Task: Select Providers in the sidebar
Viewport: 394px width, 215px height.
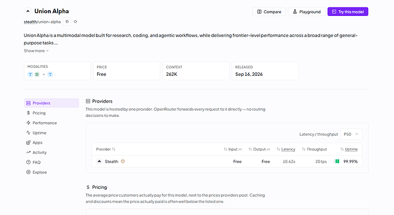Action: (51, 103)
